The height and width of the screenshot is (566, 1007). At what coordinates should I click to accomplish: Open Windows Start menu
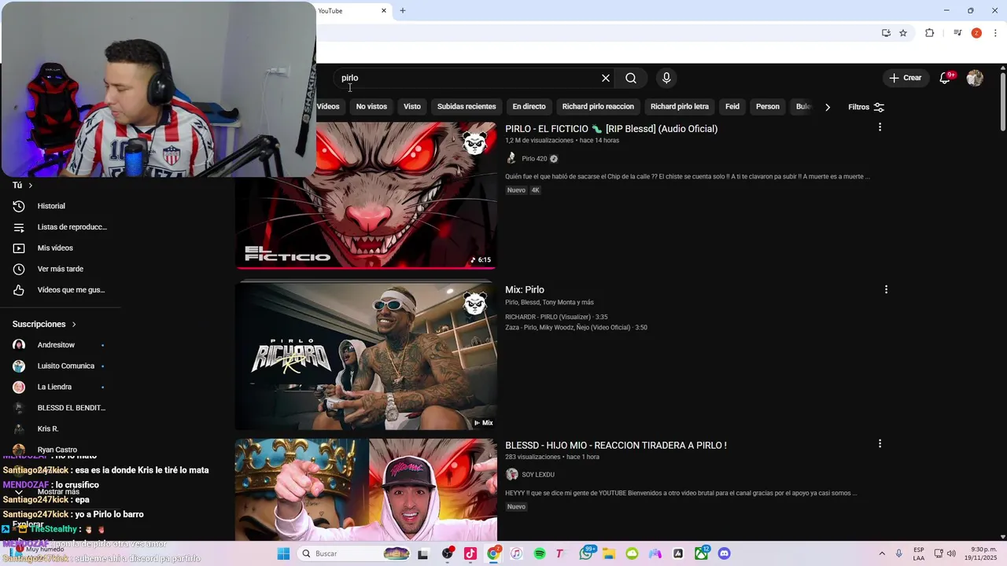point(283,553)
